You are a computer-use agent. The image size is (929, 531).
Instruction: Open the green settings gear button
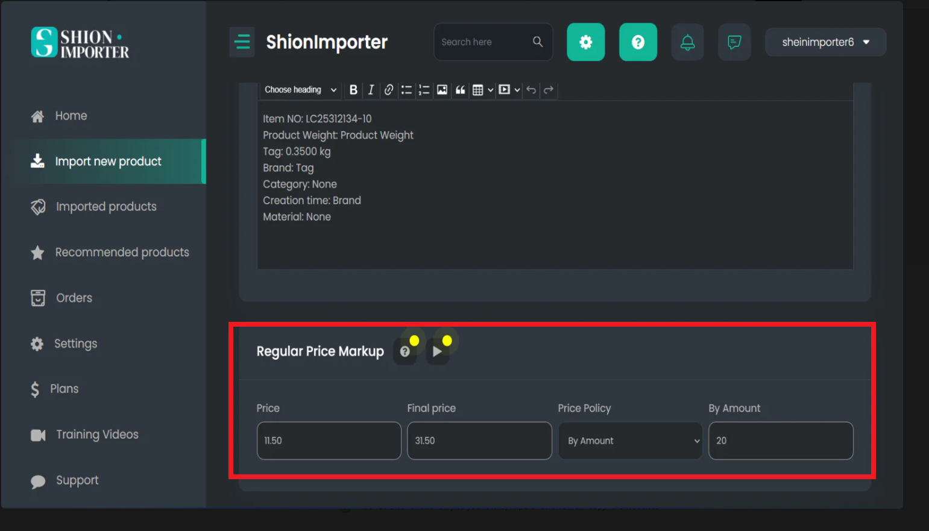tap(585, 42)
